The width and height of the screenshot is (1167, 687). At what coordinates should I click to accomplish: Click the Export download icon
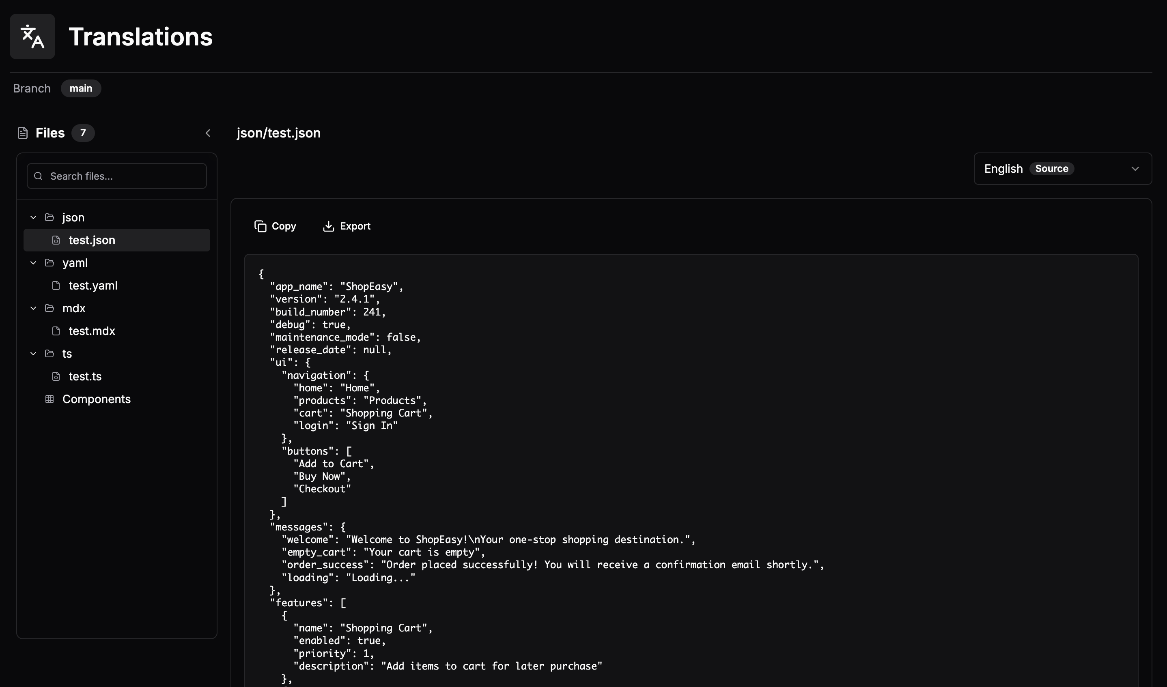(328, 226)
